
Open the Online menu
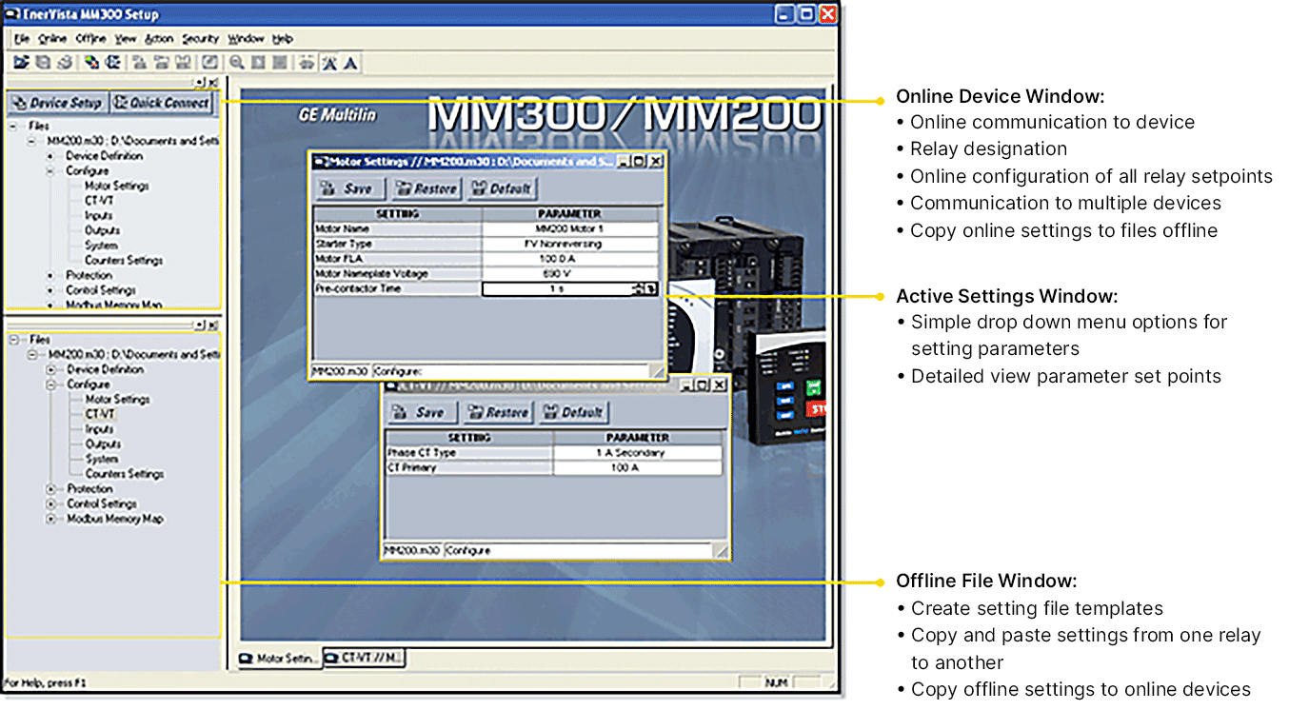click(52, 39)
